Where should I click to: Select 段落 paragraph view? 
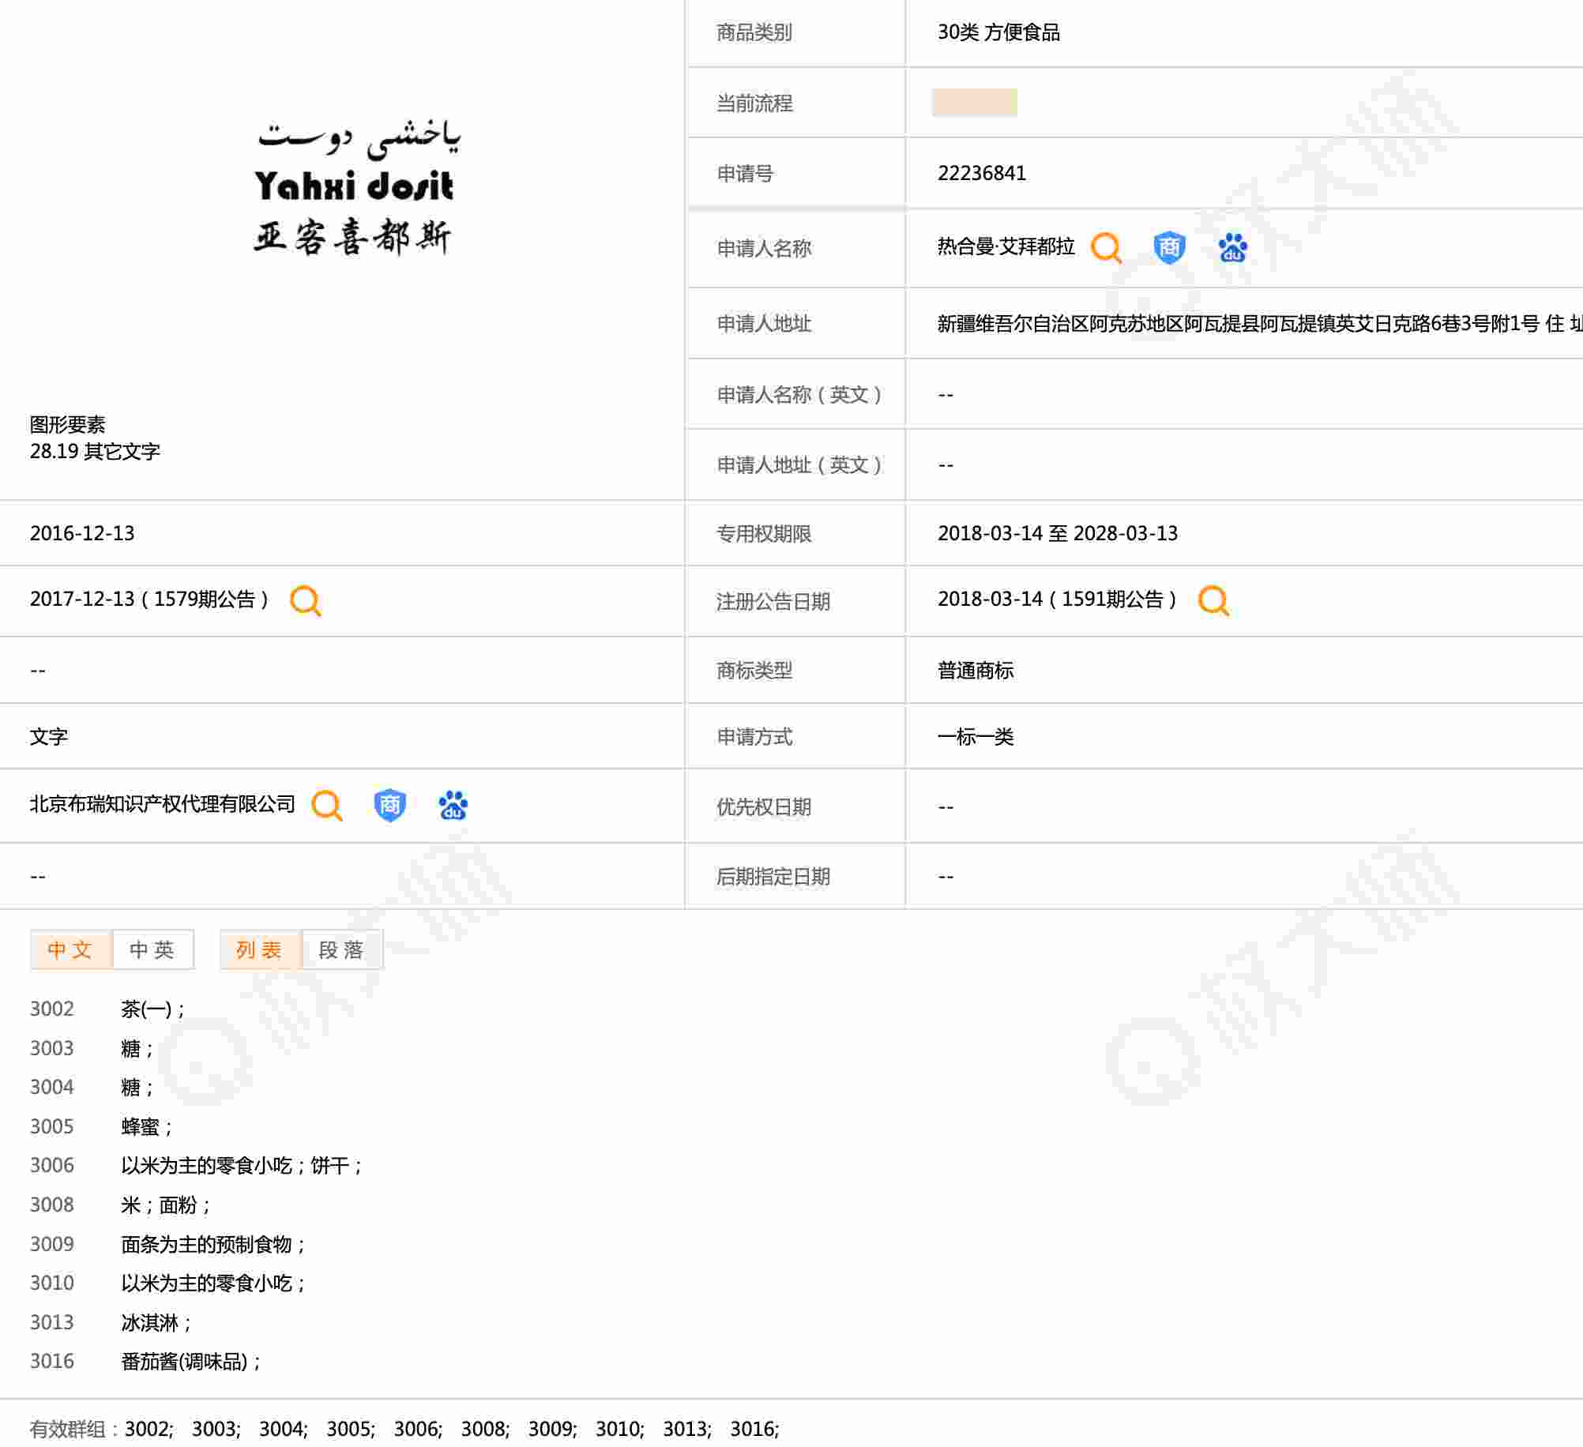click(342, 949)
